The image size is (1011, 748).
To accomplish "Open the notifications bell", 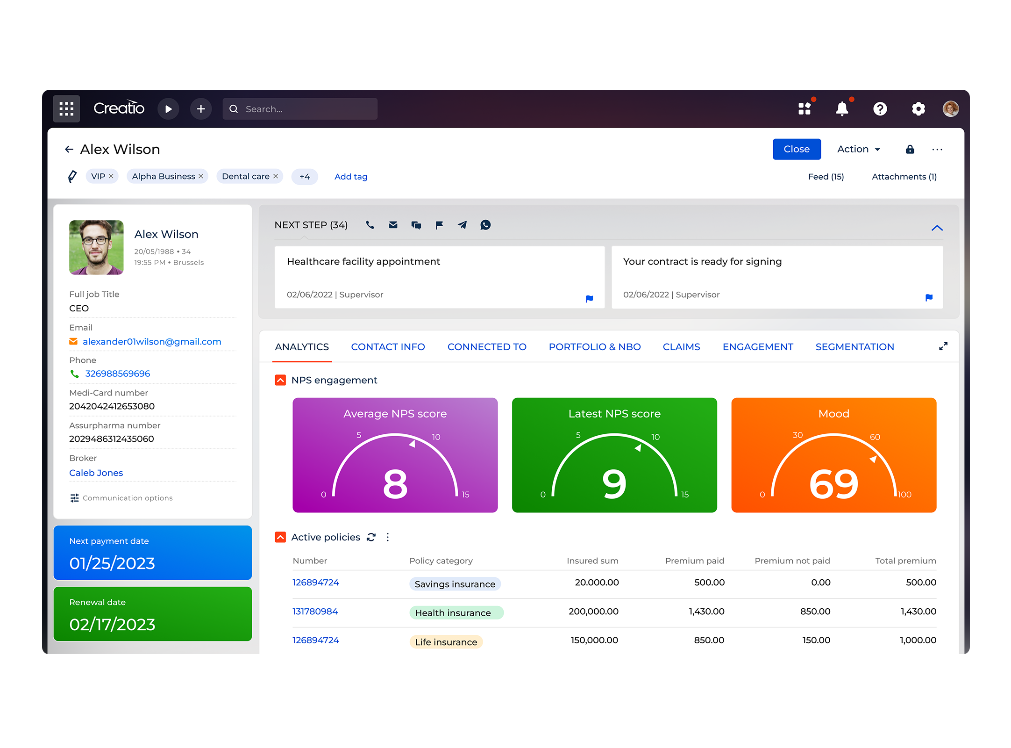I will pos(842,109).
